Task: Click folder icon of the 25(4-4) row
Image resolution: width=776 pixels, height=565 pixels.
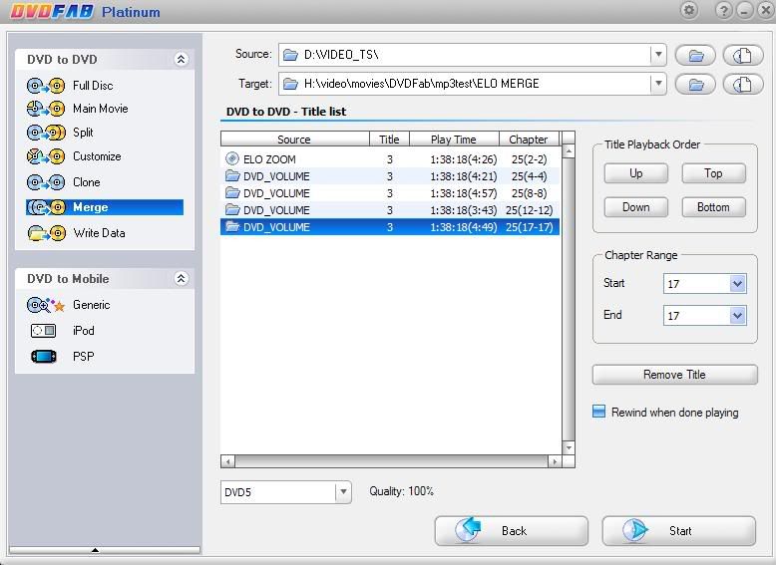Action: pyautogui.click(x=232, y=175)
